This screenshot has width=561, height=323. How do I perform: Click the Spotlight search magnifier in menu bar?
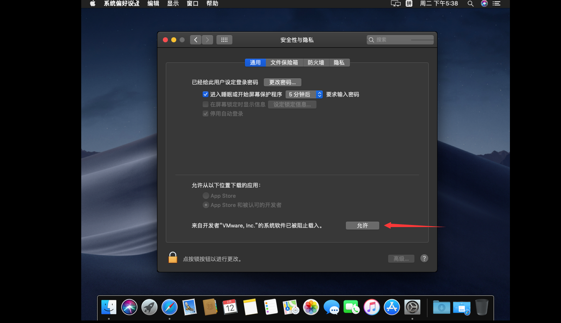click(x=471, y=3)
